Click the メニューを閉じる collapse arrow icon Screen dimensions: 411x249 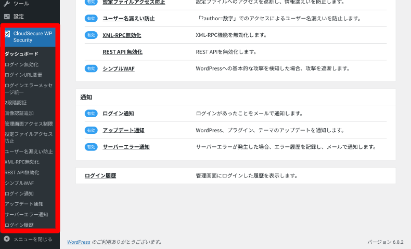(x=7, y=239)
